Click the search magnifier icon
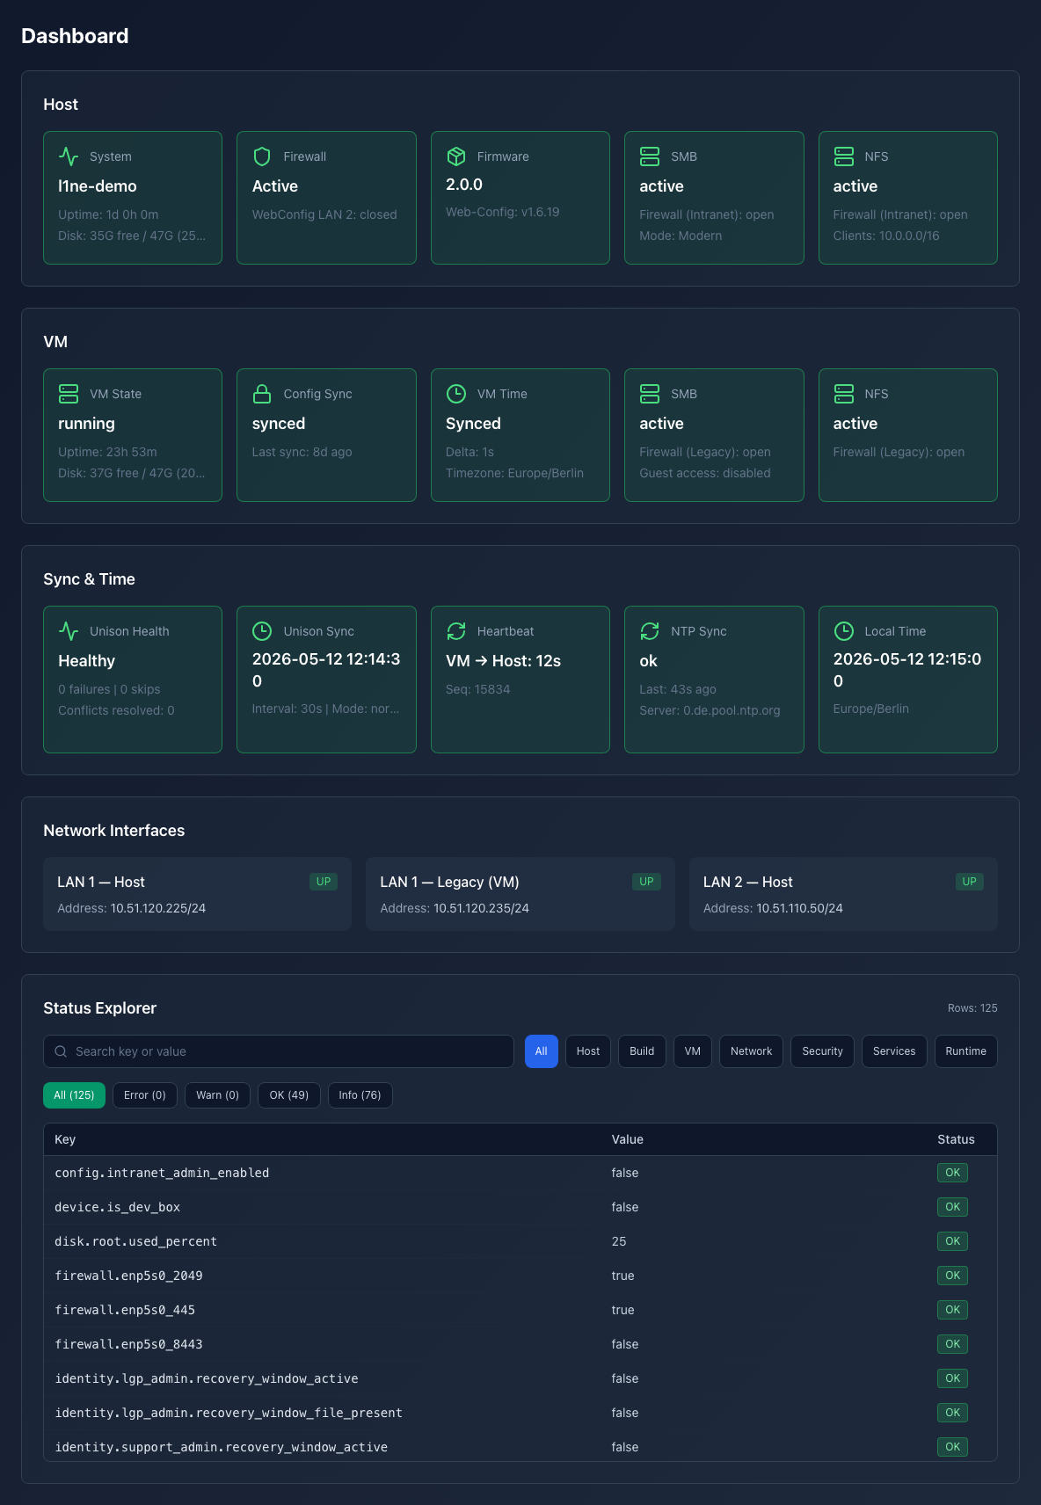 point(61,1051)
